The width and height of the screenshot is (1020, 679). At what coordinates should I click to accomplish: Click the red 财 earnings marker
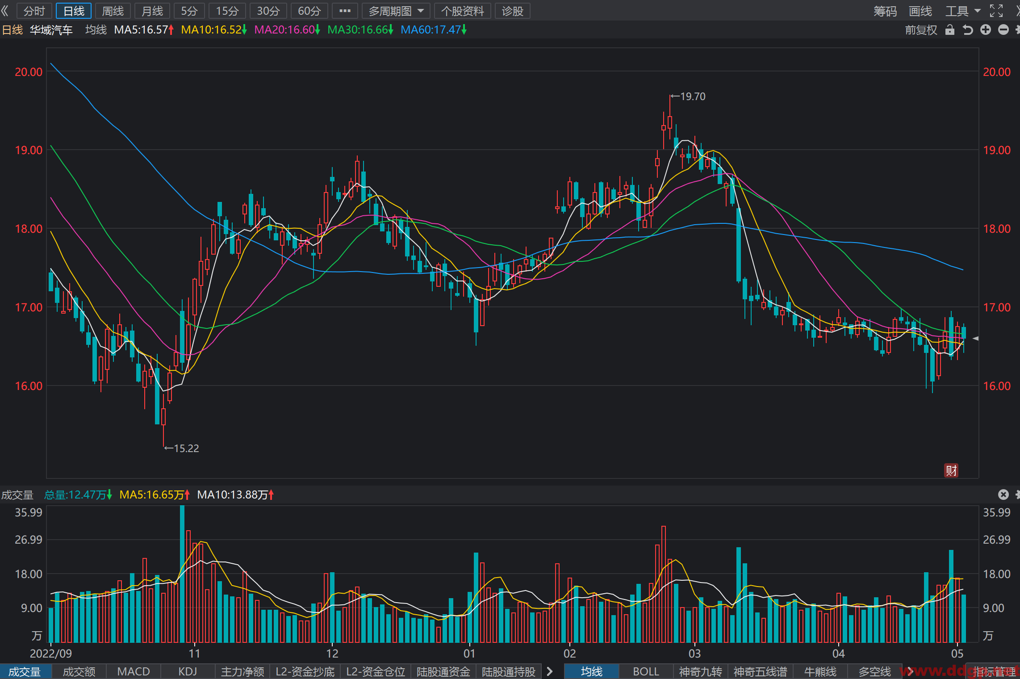pos(951,470)
